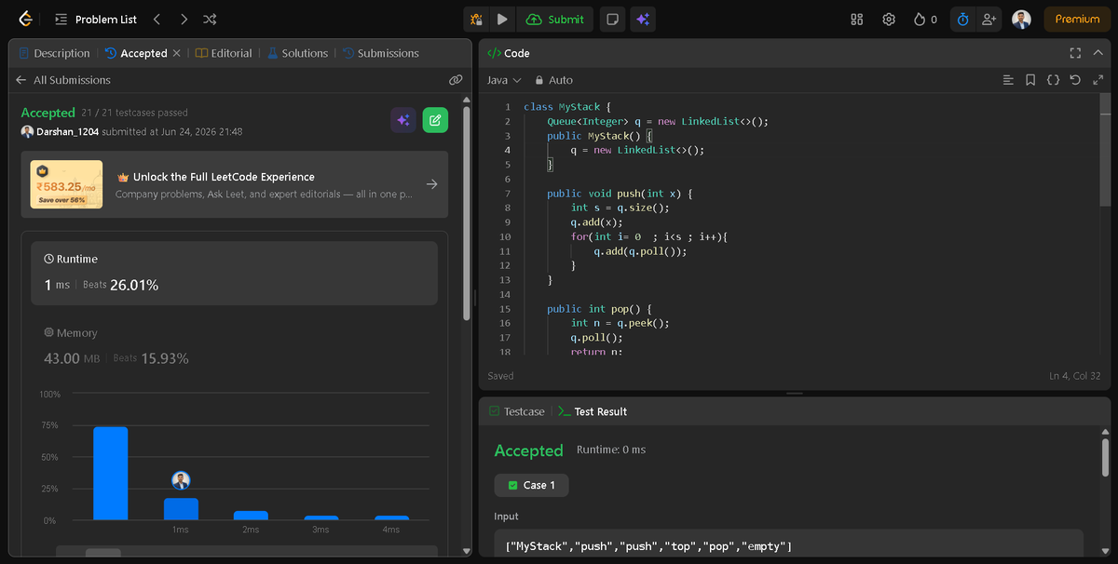Click the streak flame counter
1118x564 pixels.
tap(925, 19)
